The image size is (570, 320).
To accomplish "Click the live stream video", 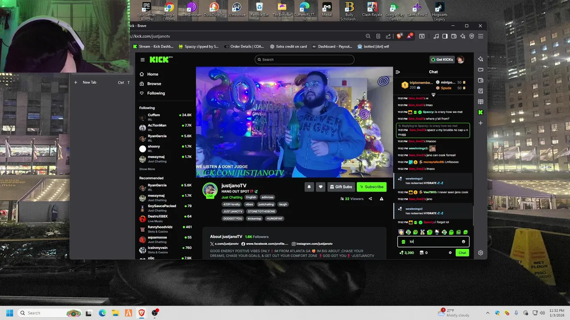I will 294,122.
